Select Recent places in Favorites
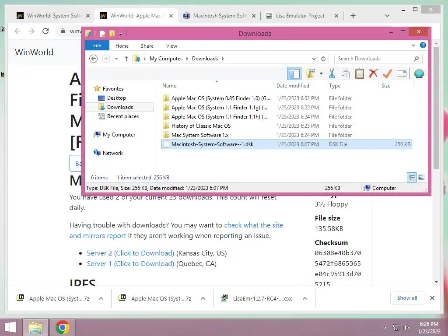The width and height of the screenshot is (448, 336). point(123,116)
